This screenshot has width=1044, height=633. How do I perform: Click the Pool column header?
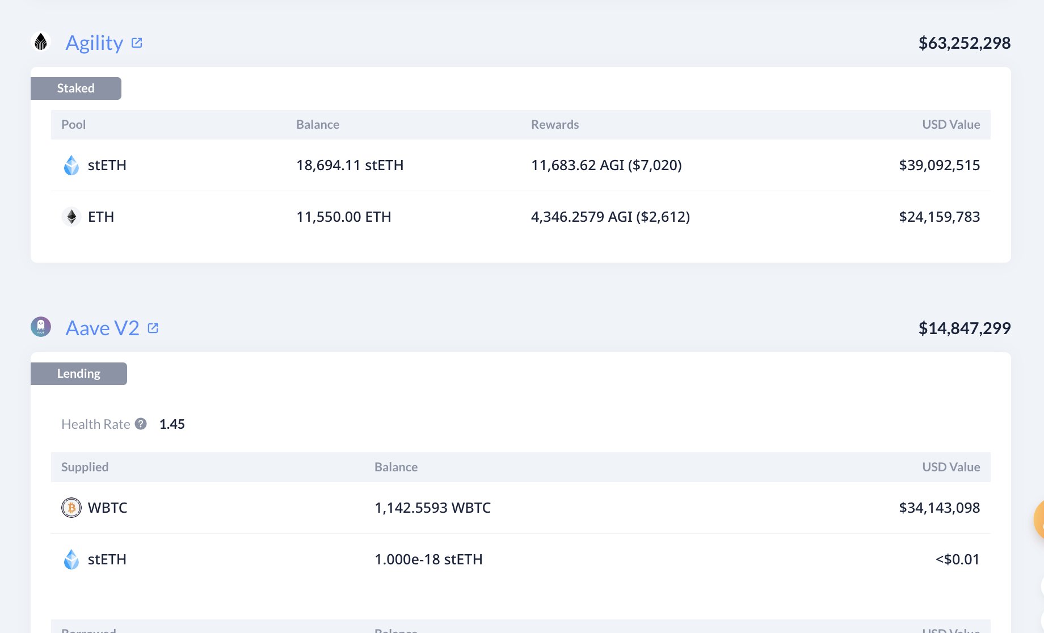(74, 125)
